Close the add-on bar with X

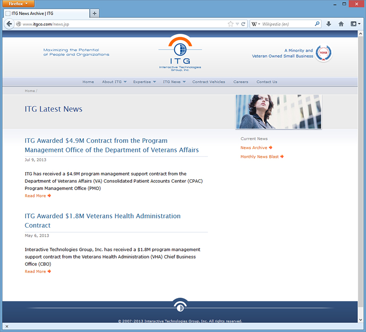point(7,327)
